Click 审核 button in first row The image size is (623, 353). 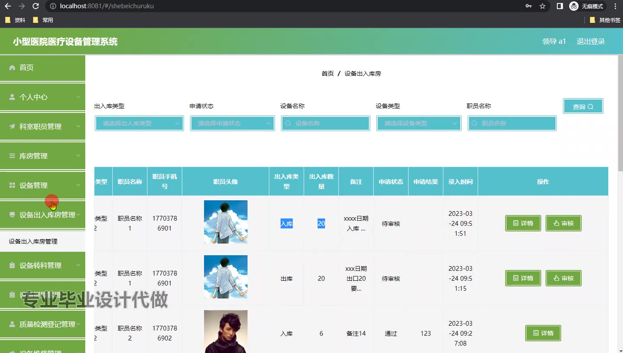tap(563, 223)
